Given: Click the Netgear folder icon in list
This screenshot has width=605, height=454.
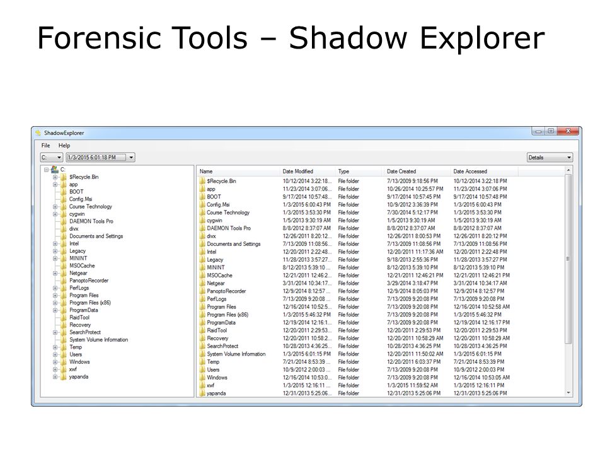Looking at the screenshot, I should coord(202,283).
